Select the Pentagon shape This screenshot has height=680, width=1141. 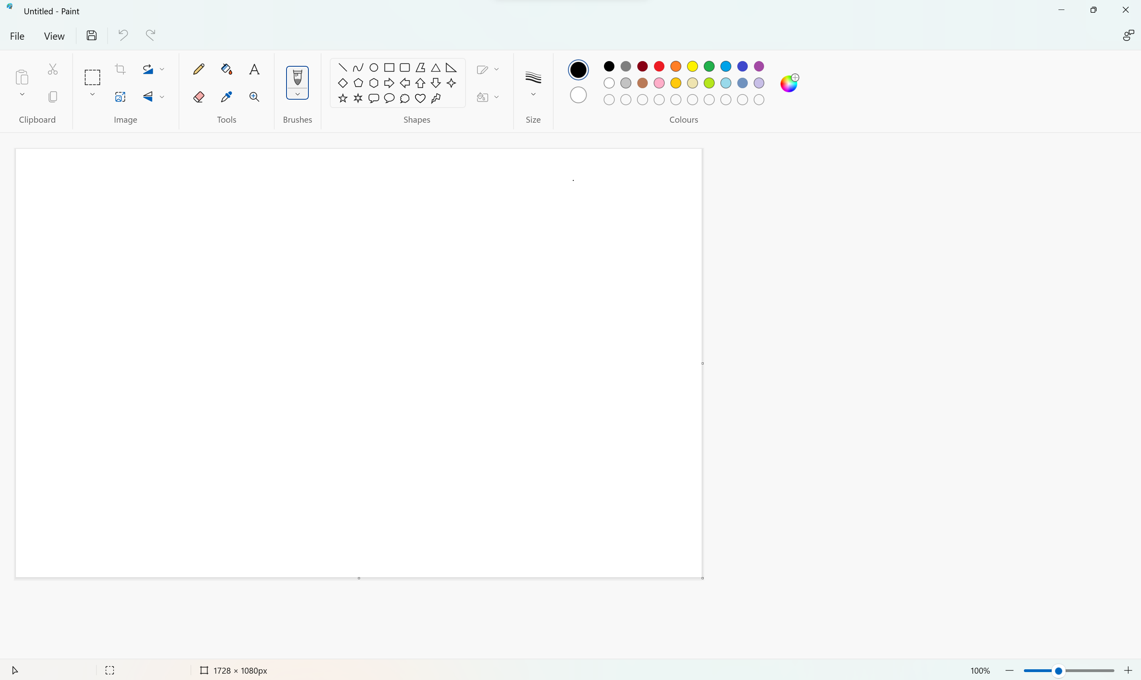pyautogui.click(x=358, y=83)
